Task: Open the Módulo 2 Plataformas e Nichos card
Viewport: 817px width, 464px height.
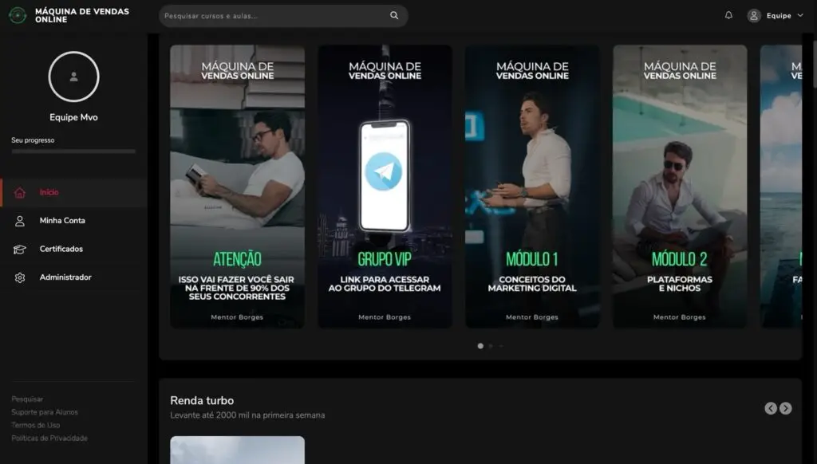Action: point(680,186)
